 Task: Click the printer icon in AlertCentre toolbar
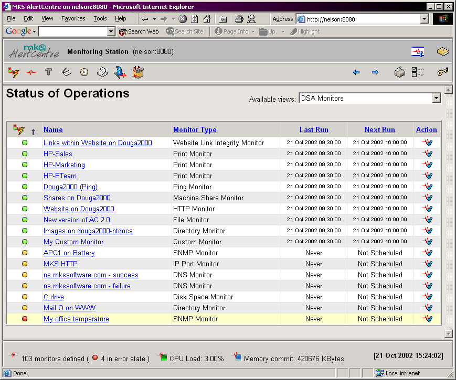click(x=400, y=72)
